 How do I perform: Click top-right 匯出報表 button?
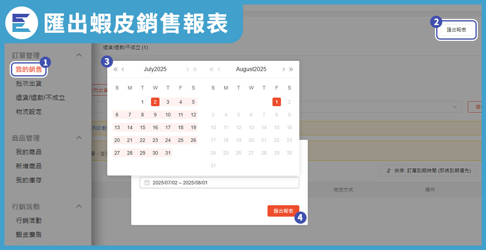(x=456, y=30)
